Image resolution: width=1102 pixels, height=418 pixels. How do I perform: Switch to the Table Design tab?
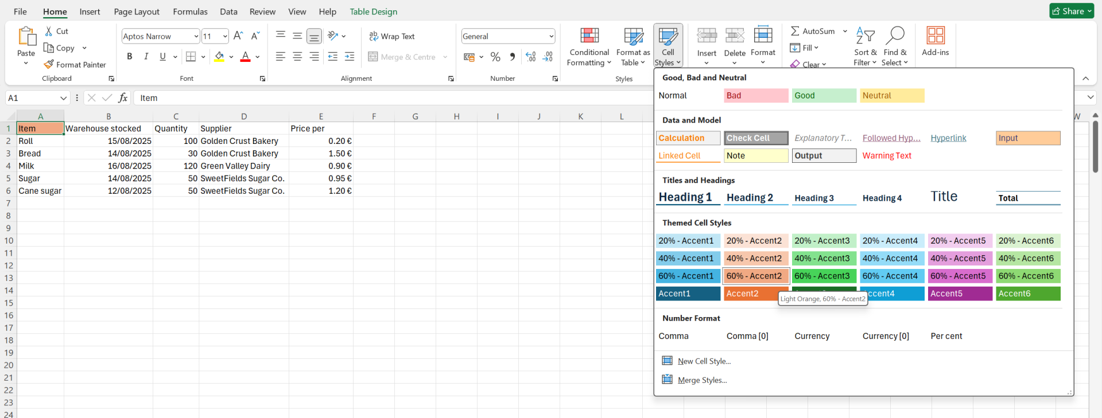pos(374,11)
